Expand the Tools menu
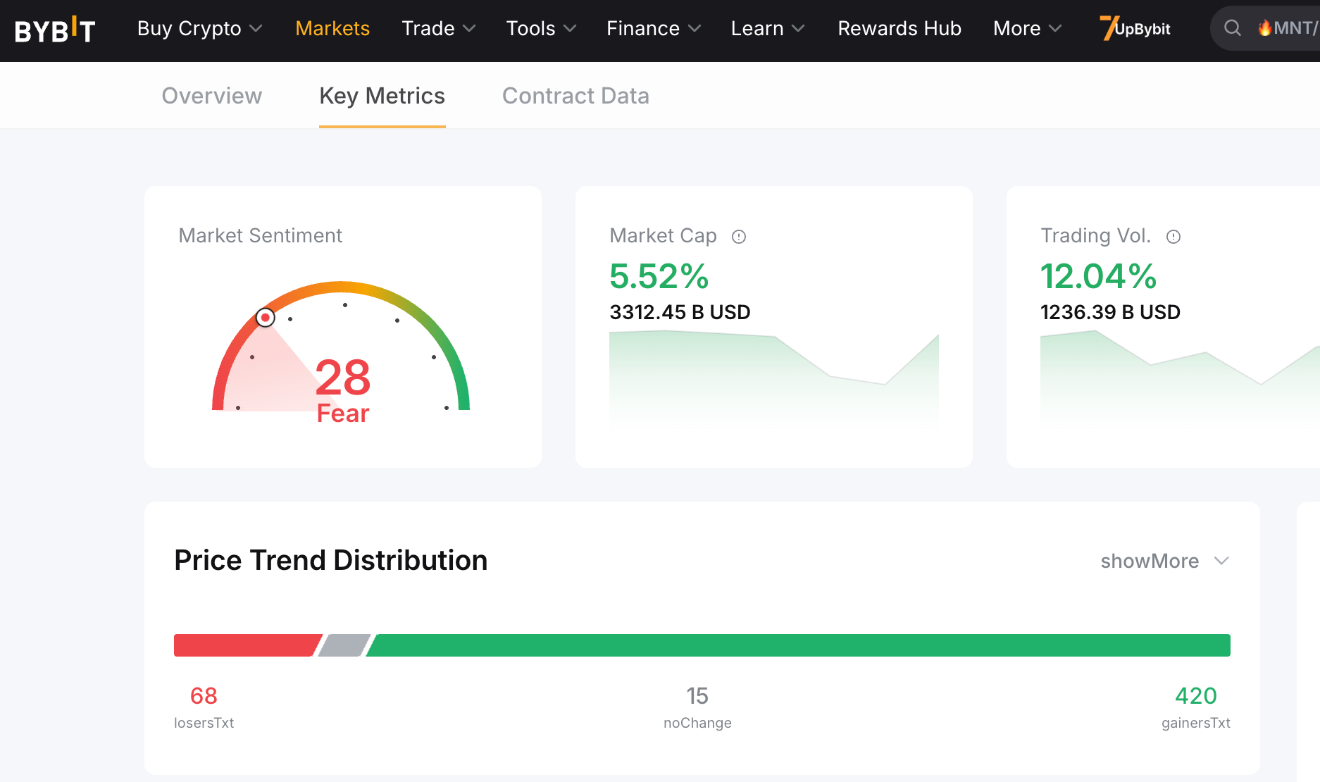 pos(541,28)
